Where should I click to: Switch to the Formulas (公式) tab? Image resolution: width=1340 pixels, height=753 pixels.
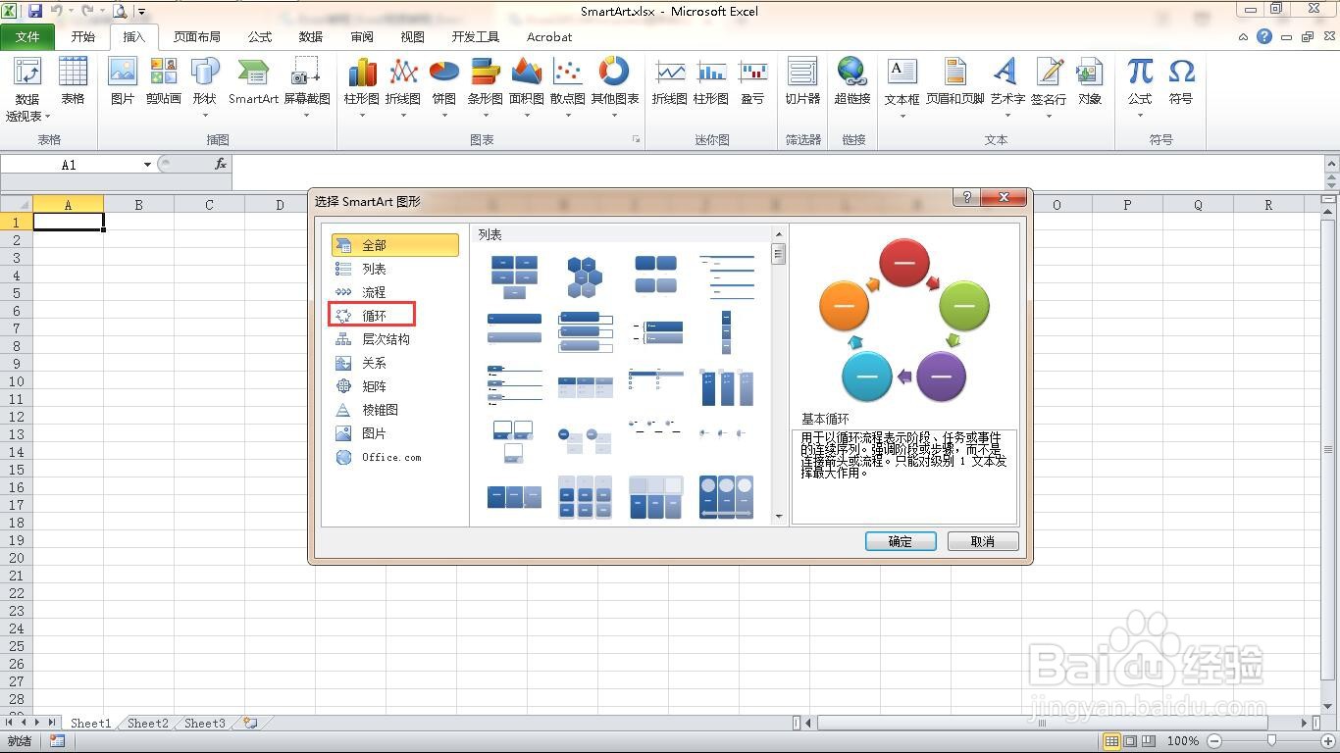pos(260,37)
